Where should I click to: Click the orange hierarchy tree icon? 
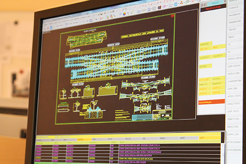tap(181, 3)
